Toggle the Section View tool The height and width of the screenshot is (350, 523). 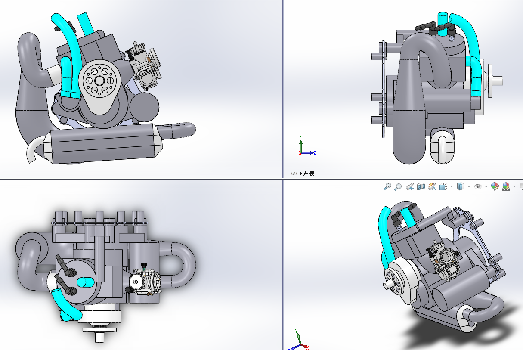pos(421,186)
